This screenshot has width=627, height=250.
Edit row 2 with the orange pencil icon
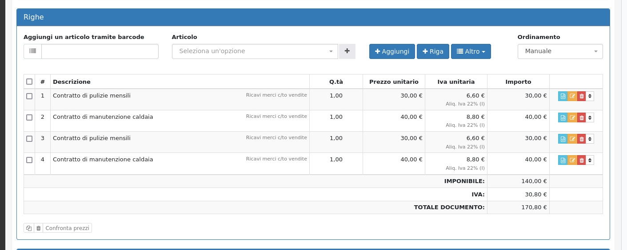click(x=572, y=117)
